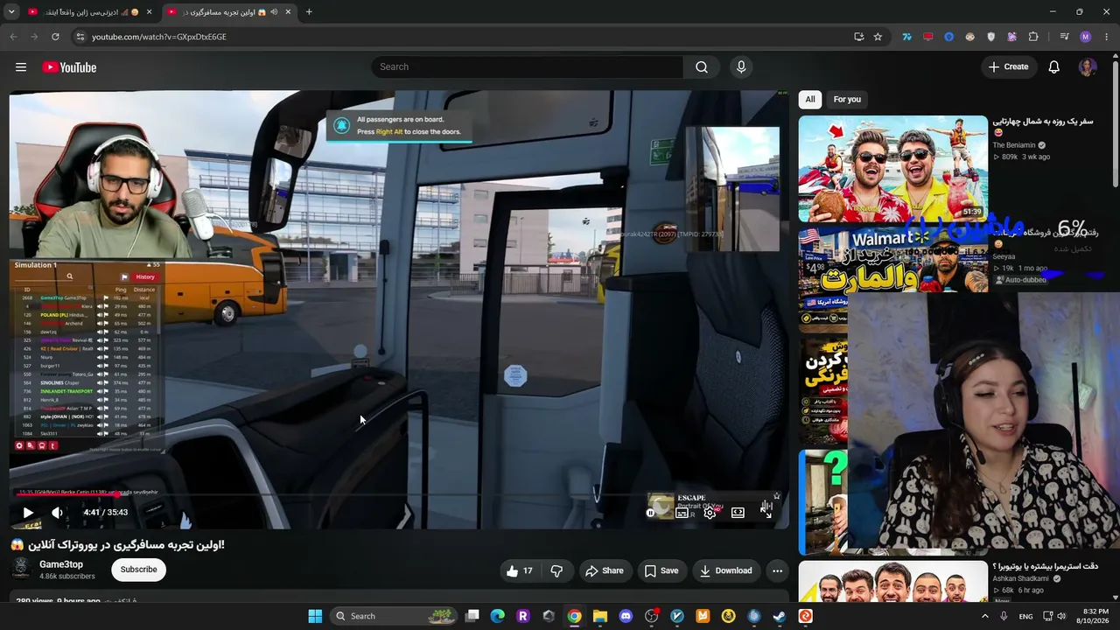The image size is (1120, 630).
Task: Open the Chrome profile M menu
Action: (x=1086, y=37)
